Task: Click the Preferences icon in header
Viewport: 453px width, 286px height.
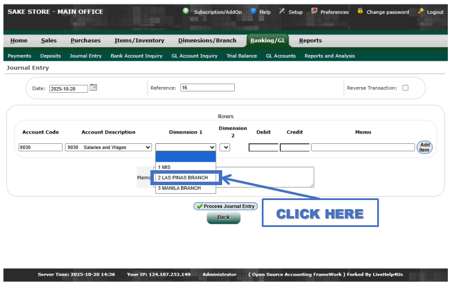Action: [314, 11]
